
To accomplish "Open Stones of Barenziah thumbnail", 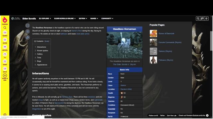I will point(153,33).
